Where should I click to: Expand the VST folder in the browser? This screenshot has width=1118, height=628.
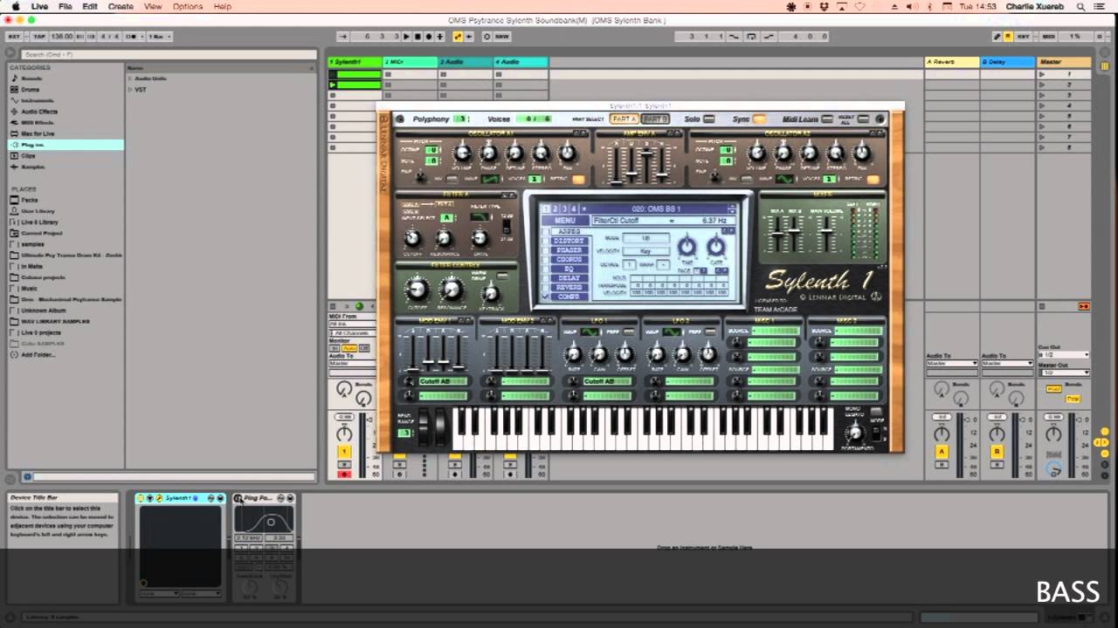coord(130,90)
